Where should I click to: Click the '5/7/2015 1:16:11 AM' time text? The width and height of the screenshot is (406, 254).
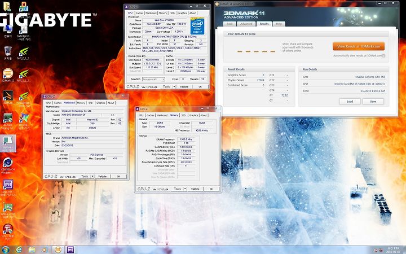(x=373, y=91)
